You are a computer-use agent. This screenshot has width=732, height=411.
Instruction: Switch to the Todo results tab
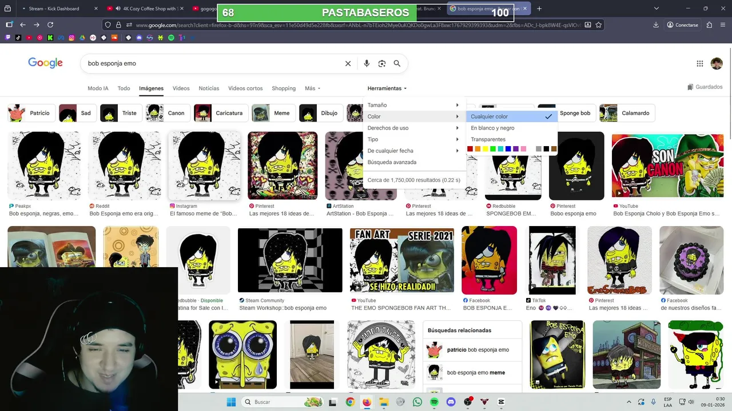click(124, 88)
